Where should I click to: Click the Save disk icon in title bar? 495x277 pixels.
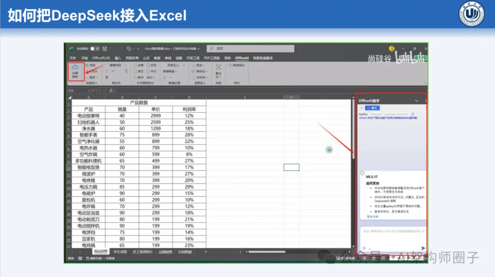104,49
